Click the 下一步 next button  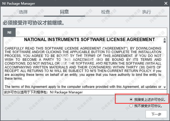(156, 114)
